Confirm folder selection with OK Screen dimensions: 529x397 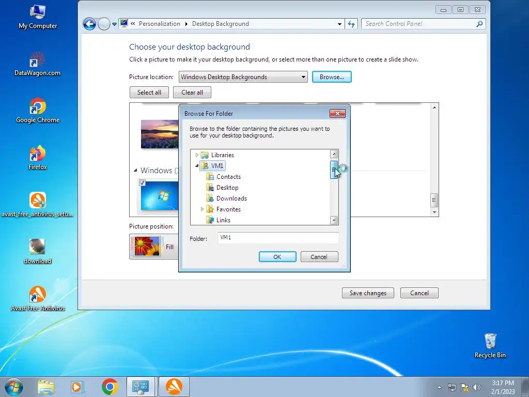pyautogui.click(x=277, y=256)
